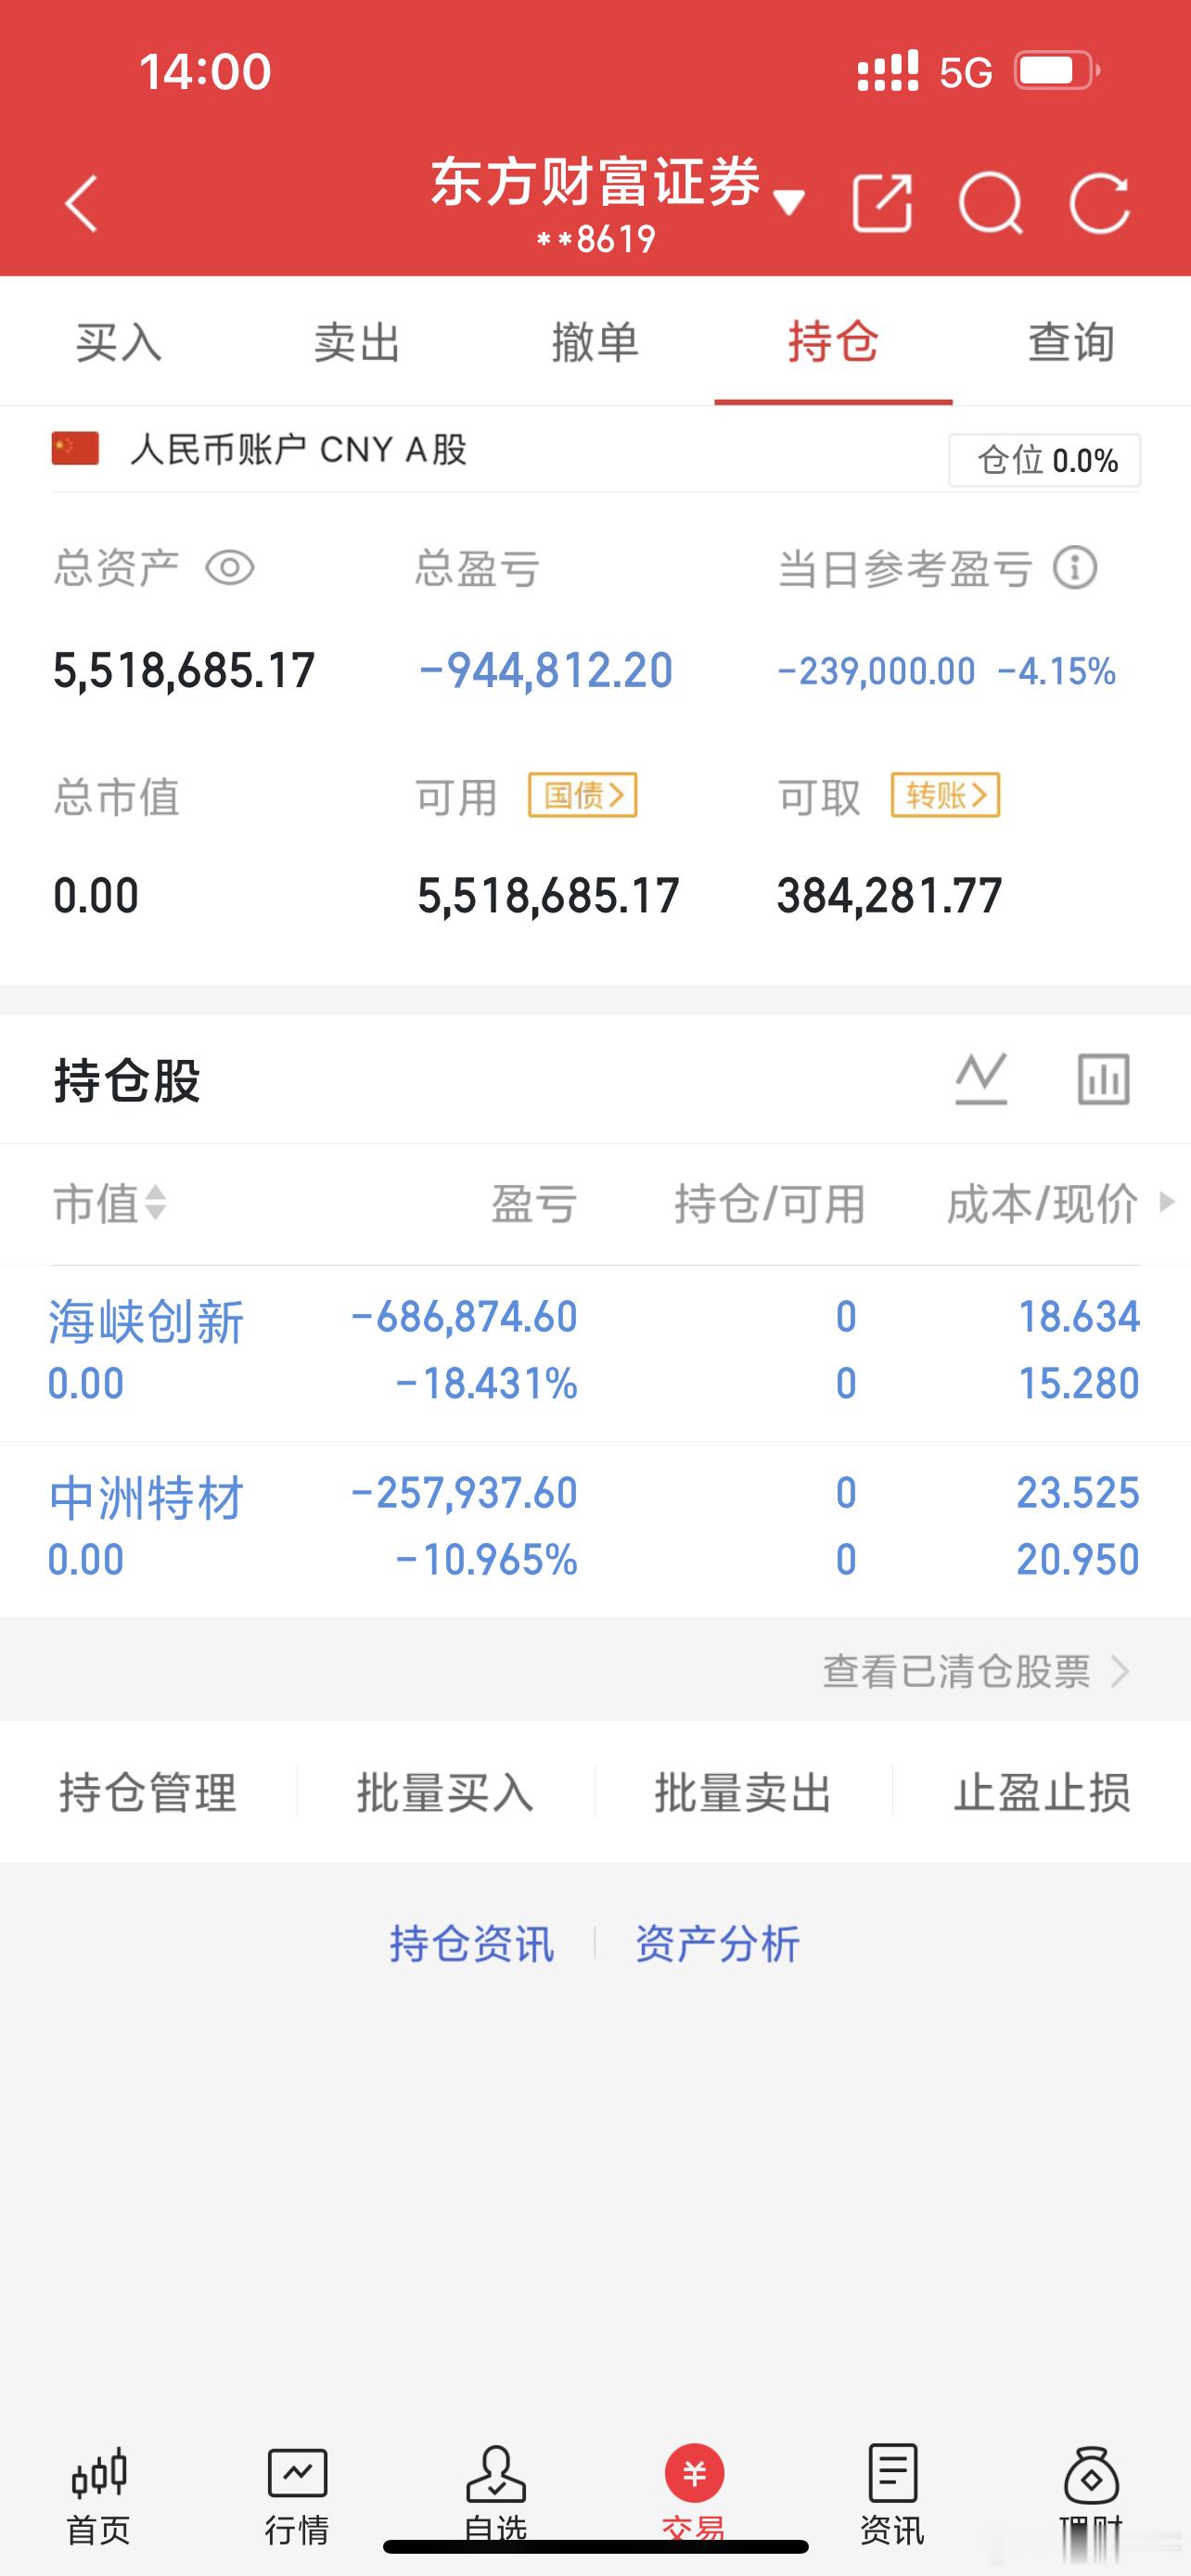This screenshot has height=2576, width=1191.
Task: Tap the 持仓/可用 column header
Action: (769, 1203)
